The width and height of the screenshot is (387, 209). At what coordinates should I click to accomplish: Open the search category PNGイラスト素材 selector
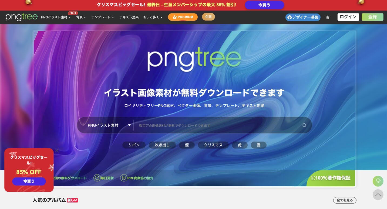click(109, 125)
